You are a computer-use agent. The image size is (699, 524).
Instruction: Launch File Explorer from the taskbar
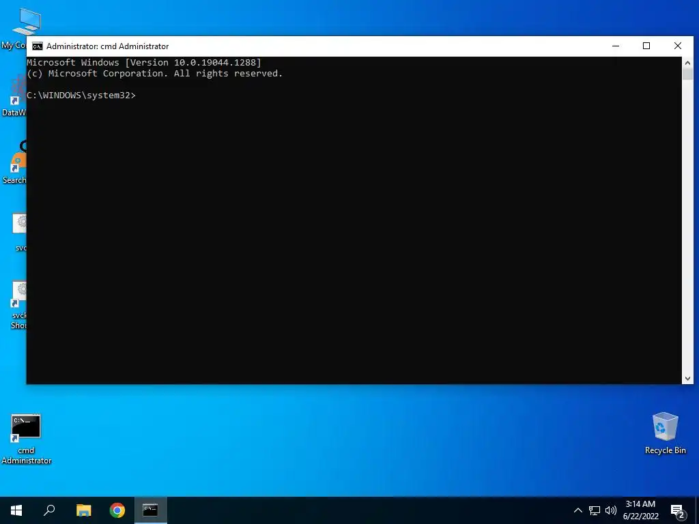[x=83, y=510]
